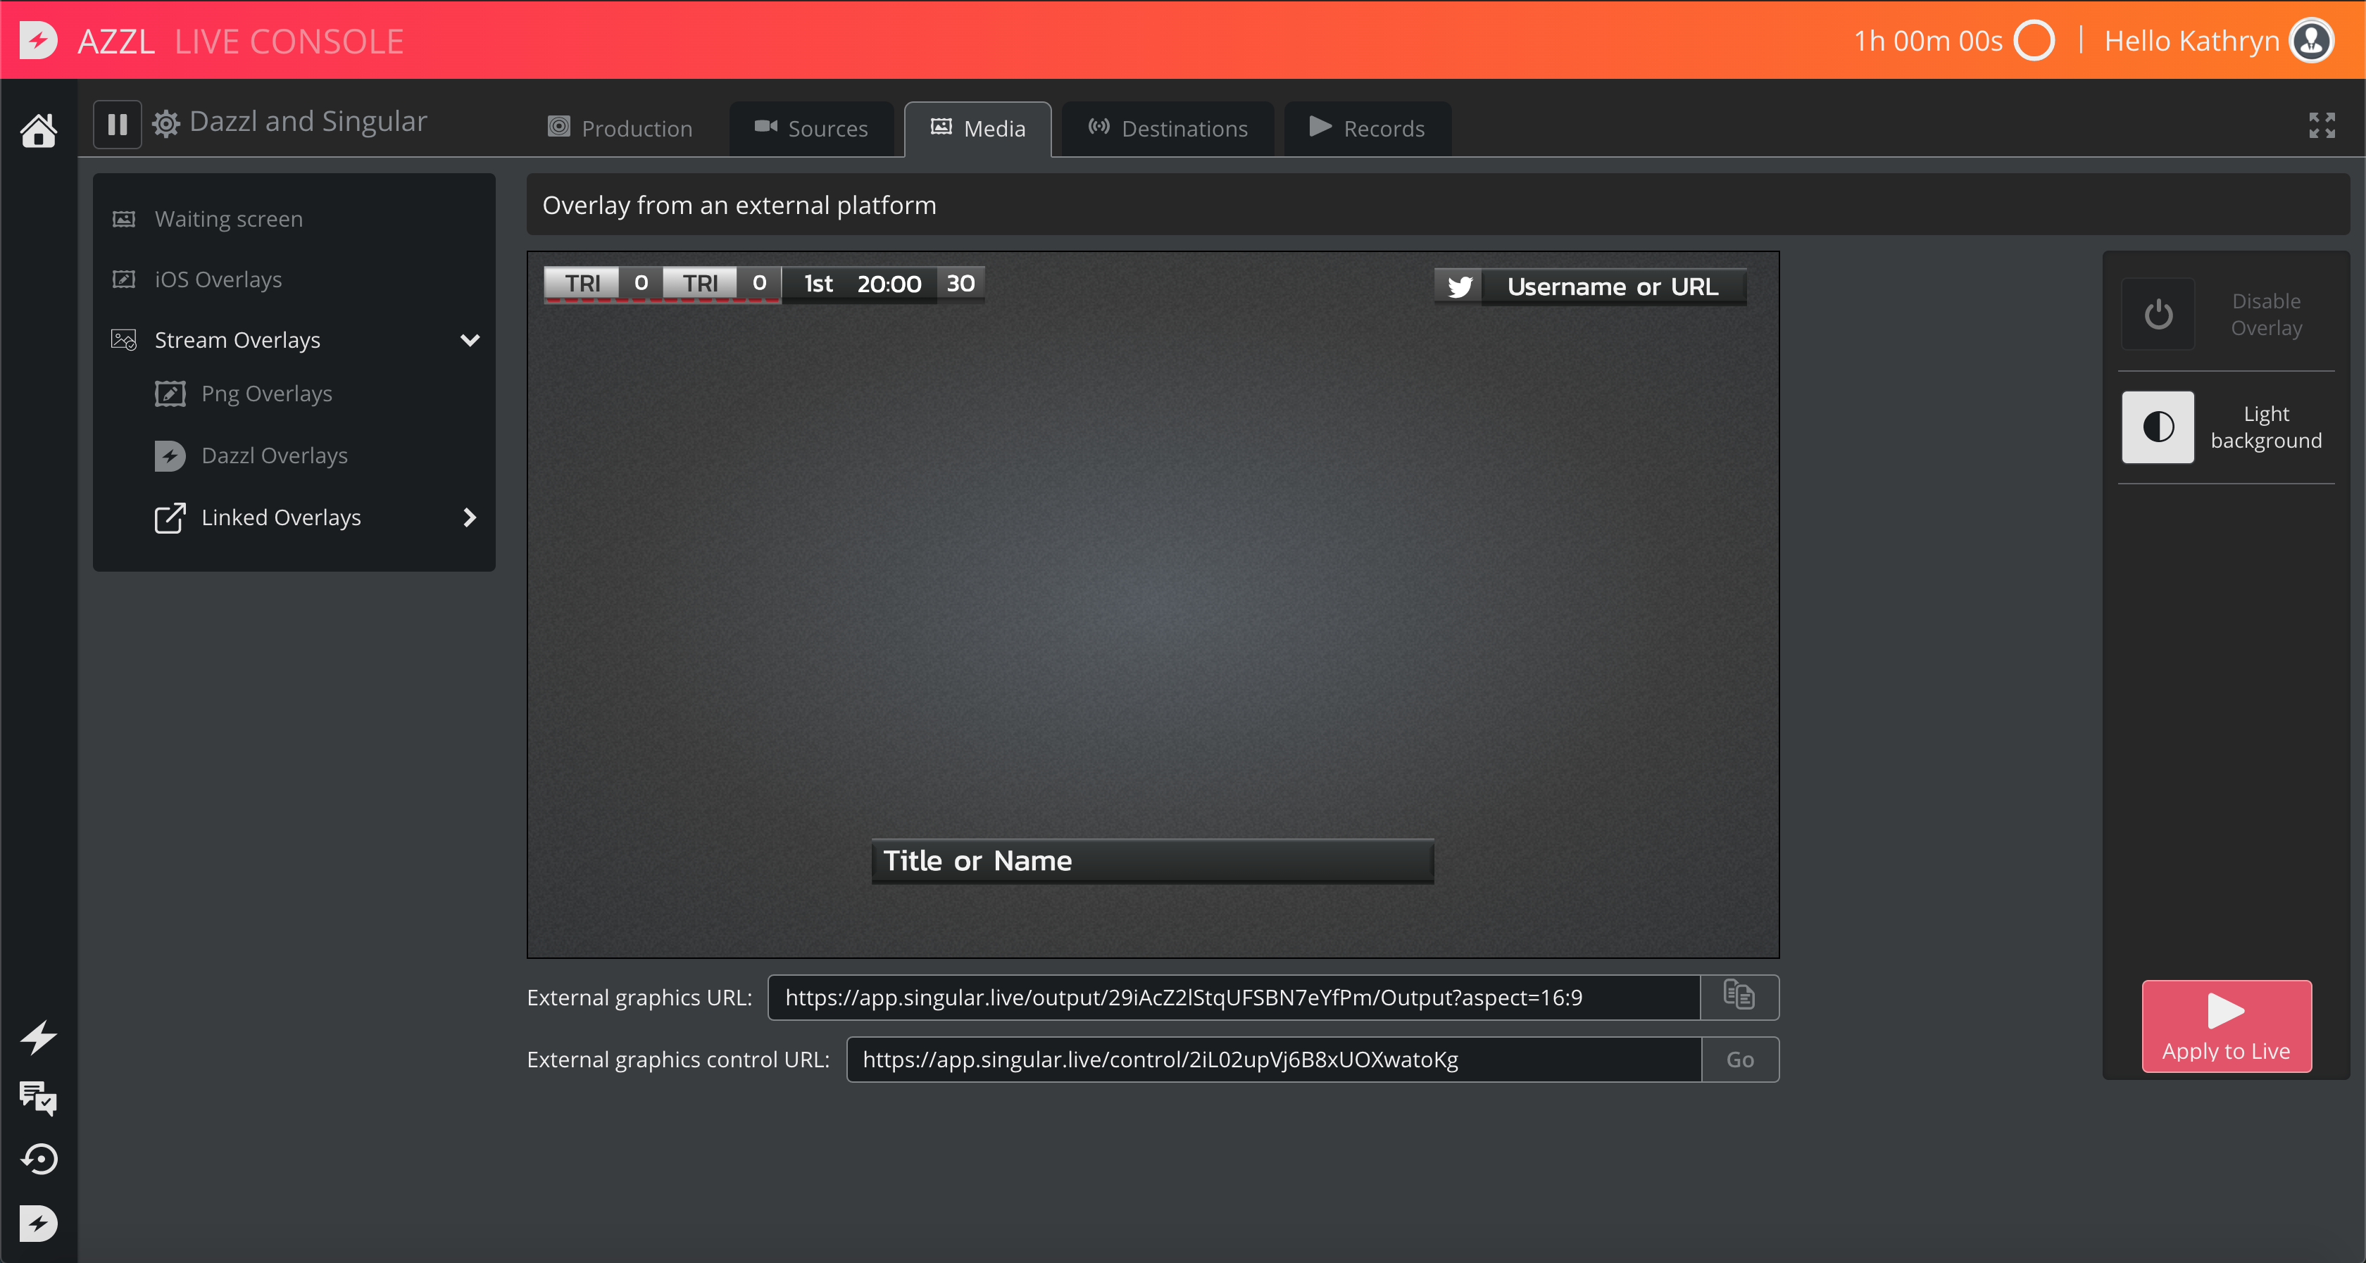Screen dimensions: 2366x1263
Task: Click the Username or URL overlay text
Action: click(x=1612, y=287)
